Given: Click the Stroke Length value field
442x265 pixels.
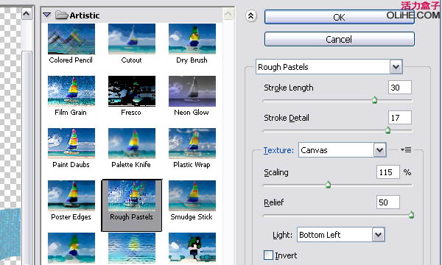Looking at the screenshot, I should pos(400,88).
